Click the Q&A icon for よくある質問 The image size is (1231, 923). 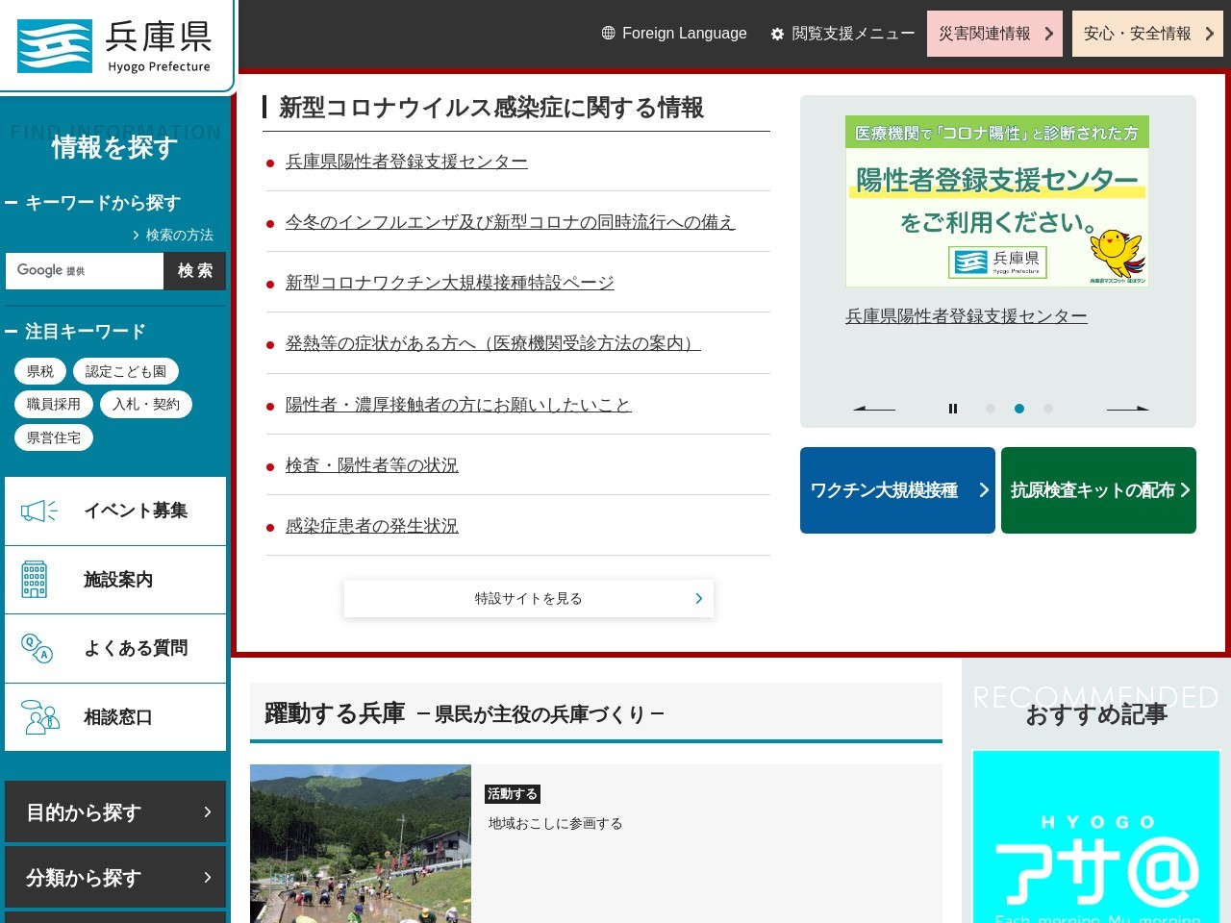pyautogui.click(x=37, y=649)
